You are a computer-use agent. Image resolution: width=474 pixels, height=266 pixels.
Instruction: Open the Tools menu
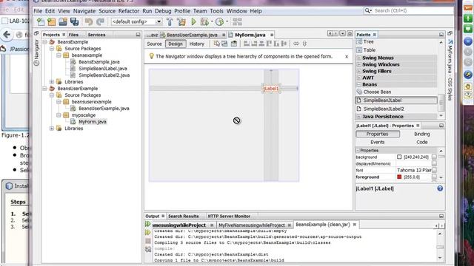[216, 11]
